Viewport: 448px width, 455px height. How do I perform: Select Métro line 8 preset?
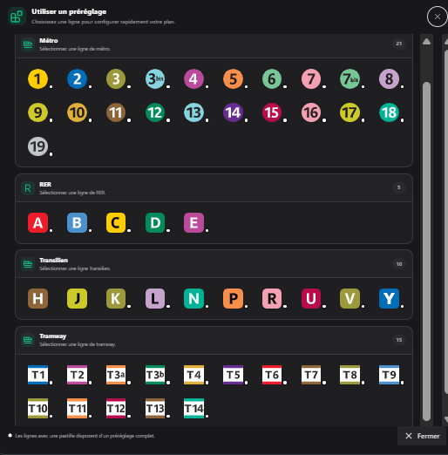click(x=389, y=78)
